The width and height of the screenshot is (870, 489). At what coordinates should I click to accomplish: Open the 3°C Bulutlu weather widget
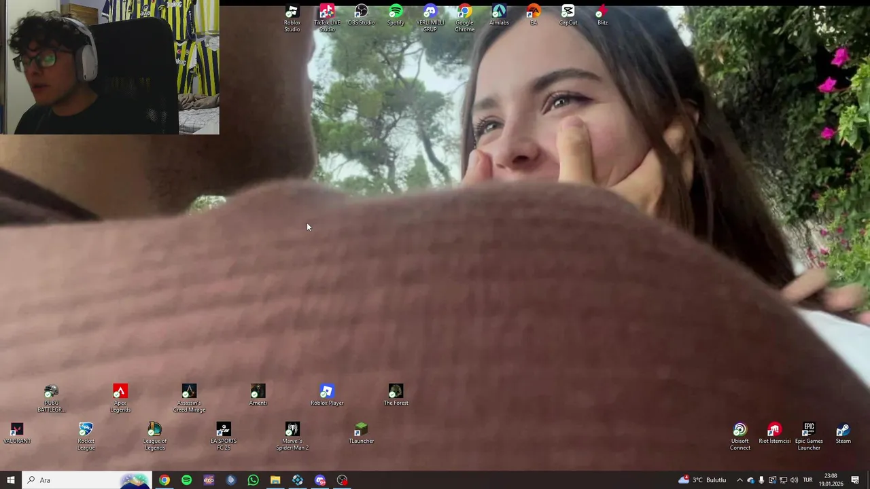coord(702,480)
